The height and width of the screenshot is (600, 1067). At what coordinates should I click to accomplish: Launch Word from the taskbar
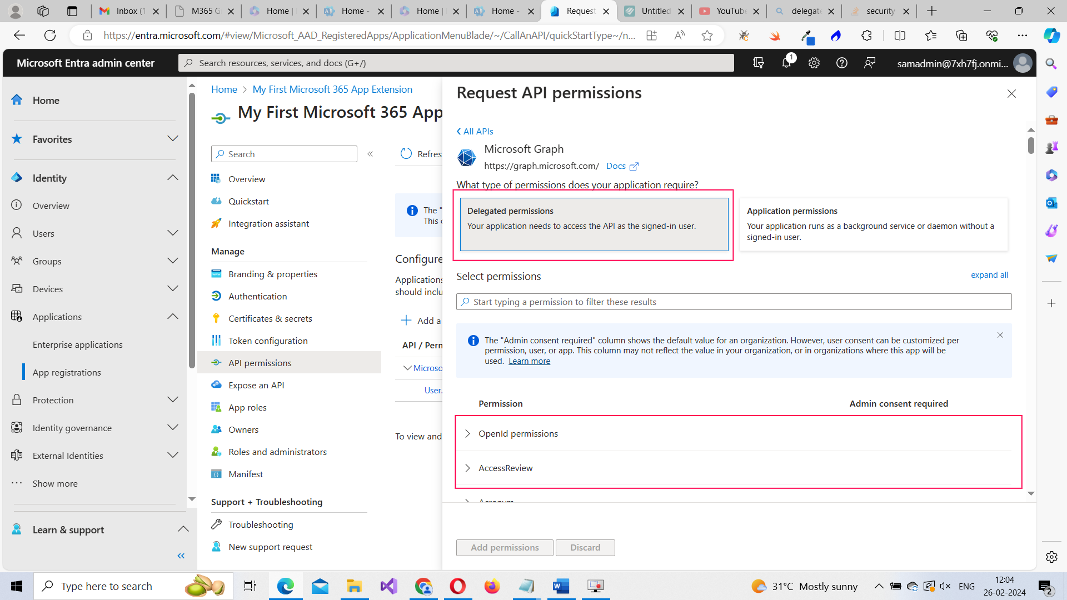pyautogui.click(x=561, y=586)
